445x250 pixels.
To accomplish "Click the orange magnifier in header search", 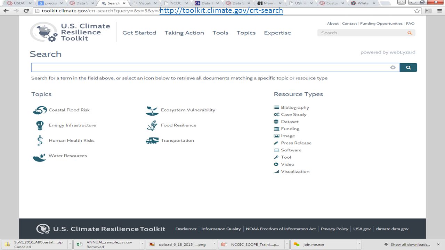I will pyautogui.click(x=410, y=33).
